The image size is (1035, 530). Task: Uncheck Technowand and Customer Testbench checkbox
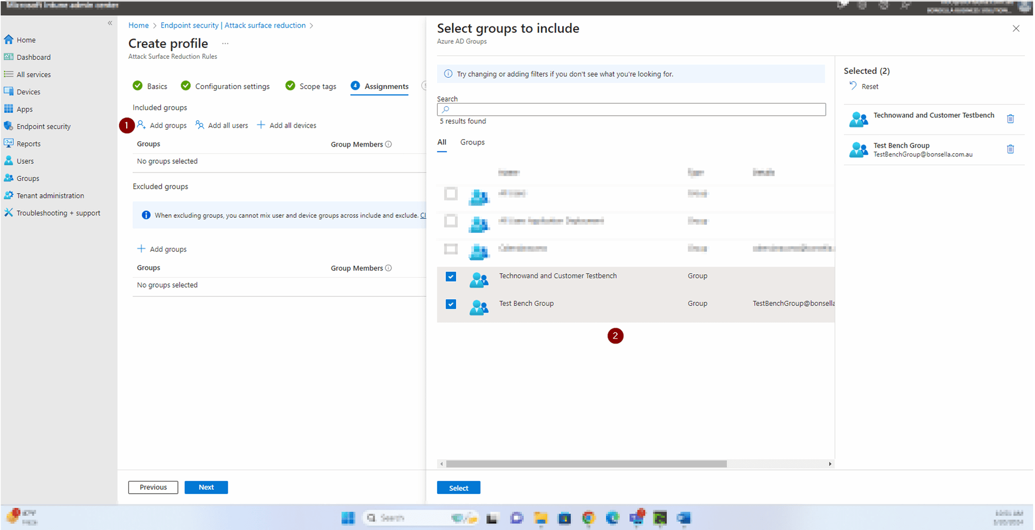[x=451, y=277]
